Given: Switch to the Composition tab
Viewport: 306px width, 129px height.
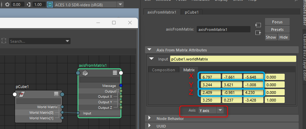Looking at the screenshot, I should (163, 70).
